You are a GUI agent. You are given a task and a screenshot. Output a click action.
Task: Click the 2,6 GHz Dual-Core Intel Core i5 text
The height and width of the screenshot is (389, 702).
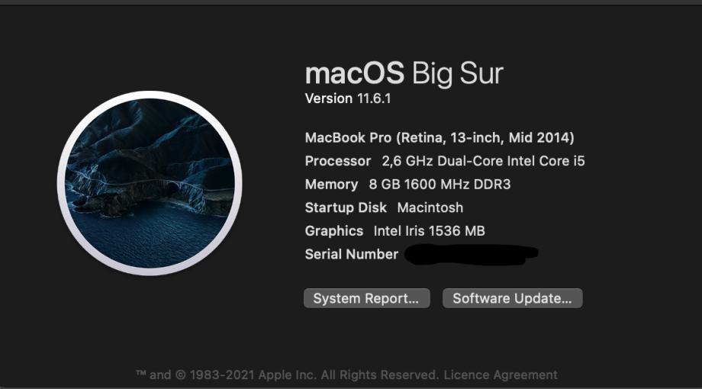483,161
